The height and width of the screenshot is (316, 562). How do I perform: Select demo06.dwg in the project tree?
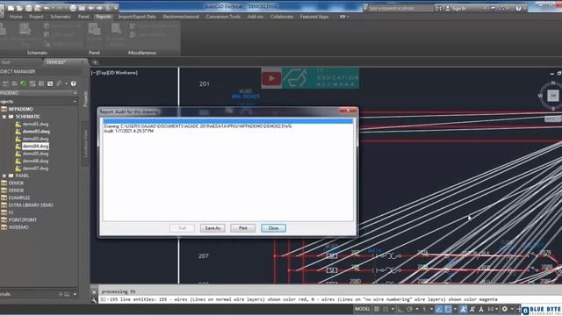click(35, 161)
